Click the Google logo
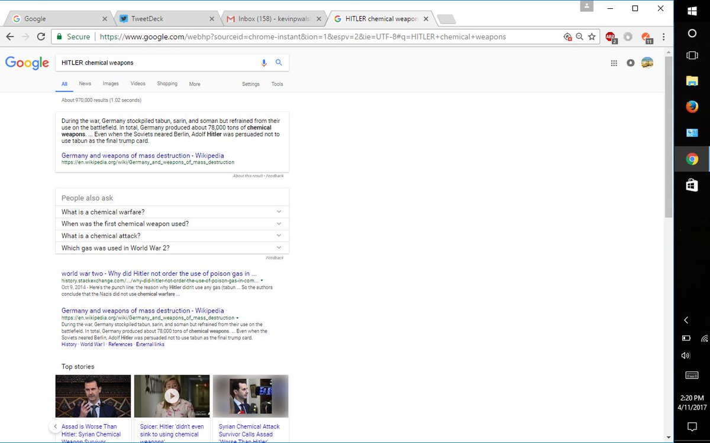The width and height of the screenshot is (710, 443). [27, 63]
